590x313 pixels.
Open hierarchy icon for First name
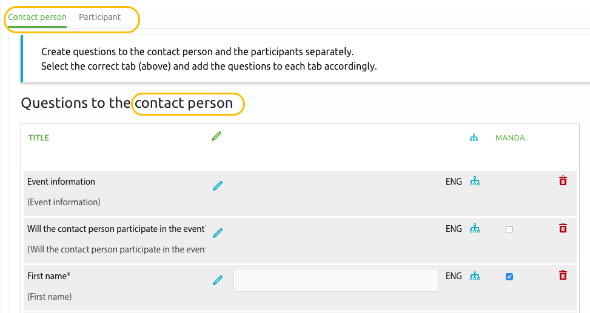[474, 276]
